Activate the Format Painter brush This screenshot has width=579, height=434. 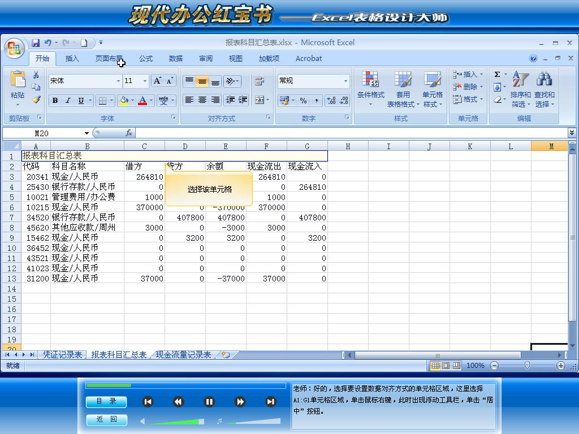tap(36, 99)
